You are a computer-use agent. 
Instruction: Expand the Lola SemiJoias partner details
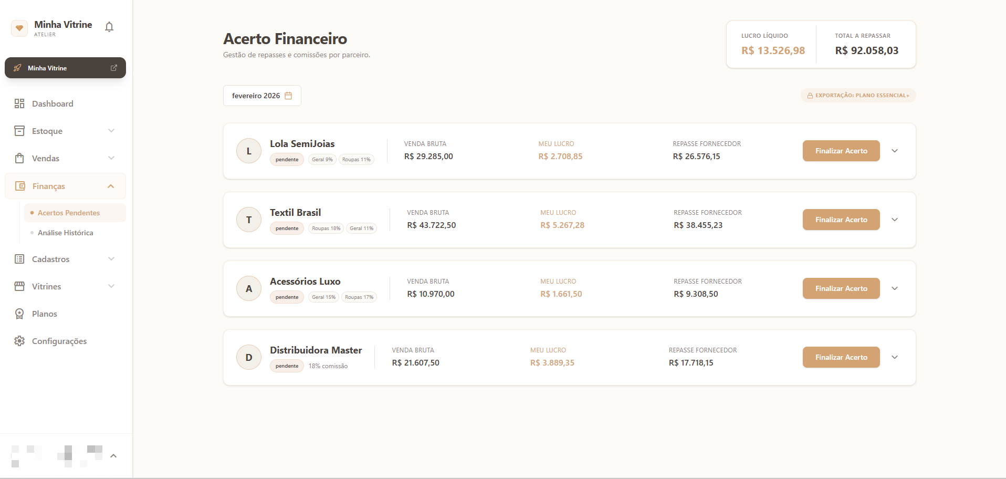(x=895, y=151)
